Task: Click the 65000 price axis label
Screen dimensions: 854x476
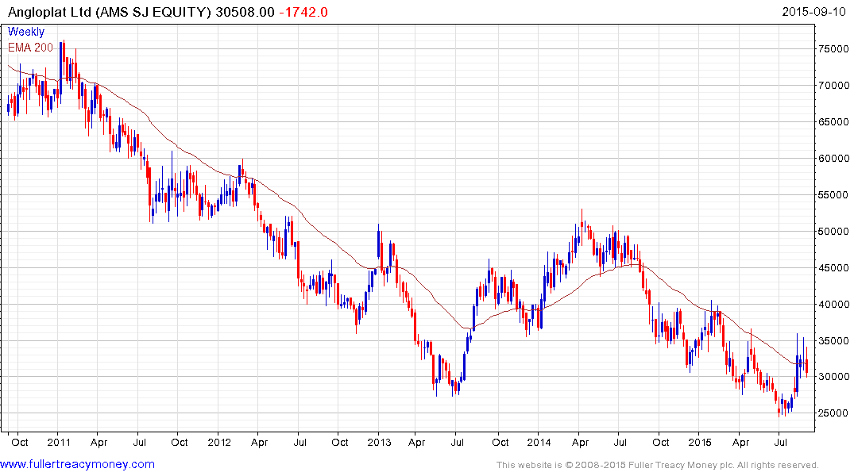Action: (x=833, y=122)
